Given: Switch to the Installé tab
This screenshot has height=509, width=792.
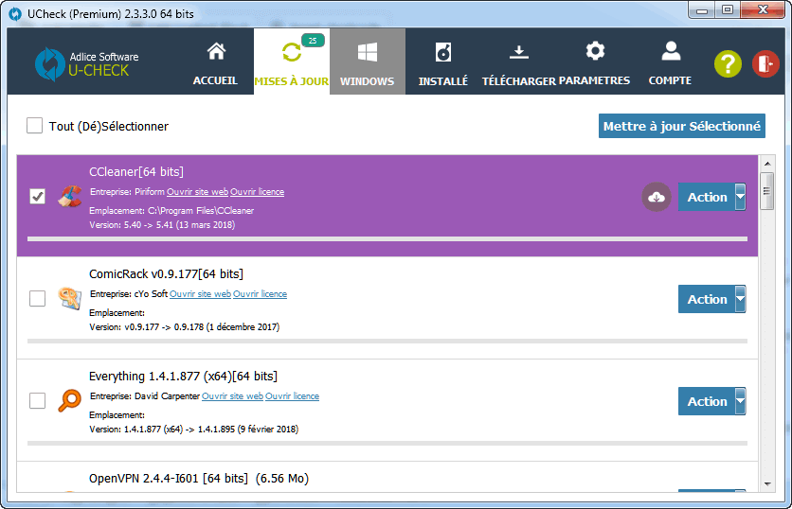Looking at the screenshot, I should pyautogui.click(x=442, y=62).
